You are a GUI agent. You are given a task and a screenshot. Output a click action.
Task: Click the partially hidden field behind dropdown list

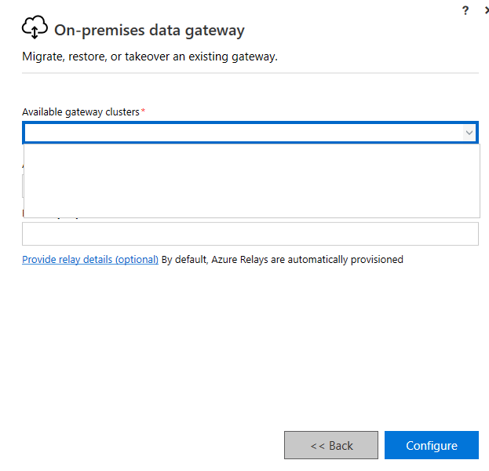pyautogui.click(x=23, y=186)
